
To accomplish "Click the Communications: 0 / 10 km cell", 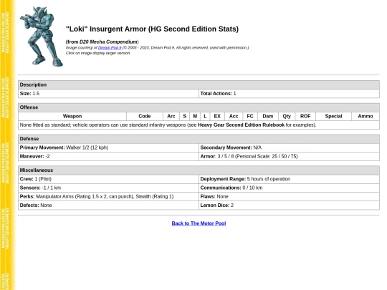I will pos(289,188).
